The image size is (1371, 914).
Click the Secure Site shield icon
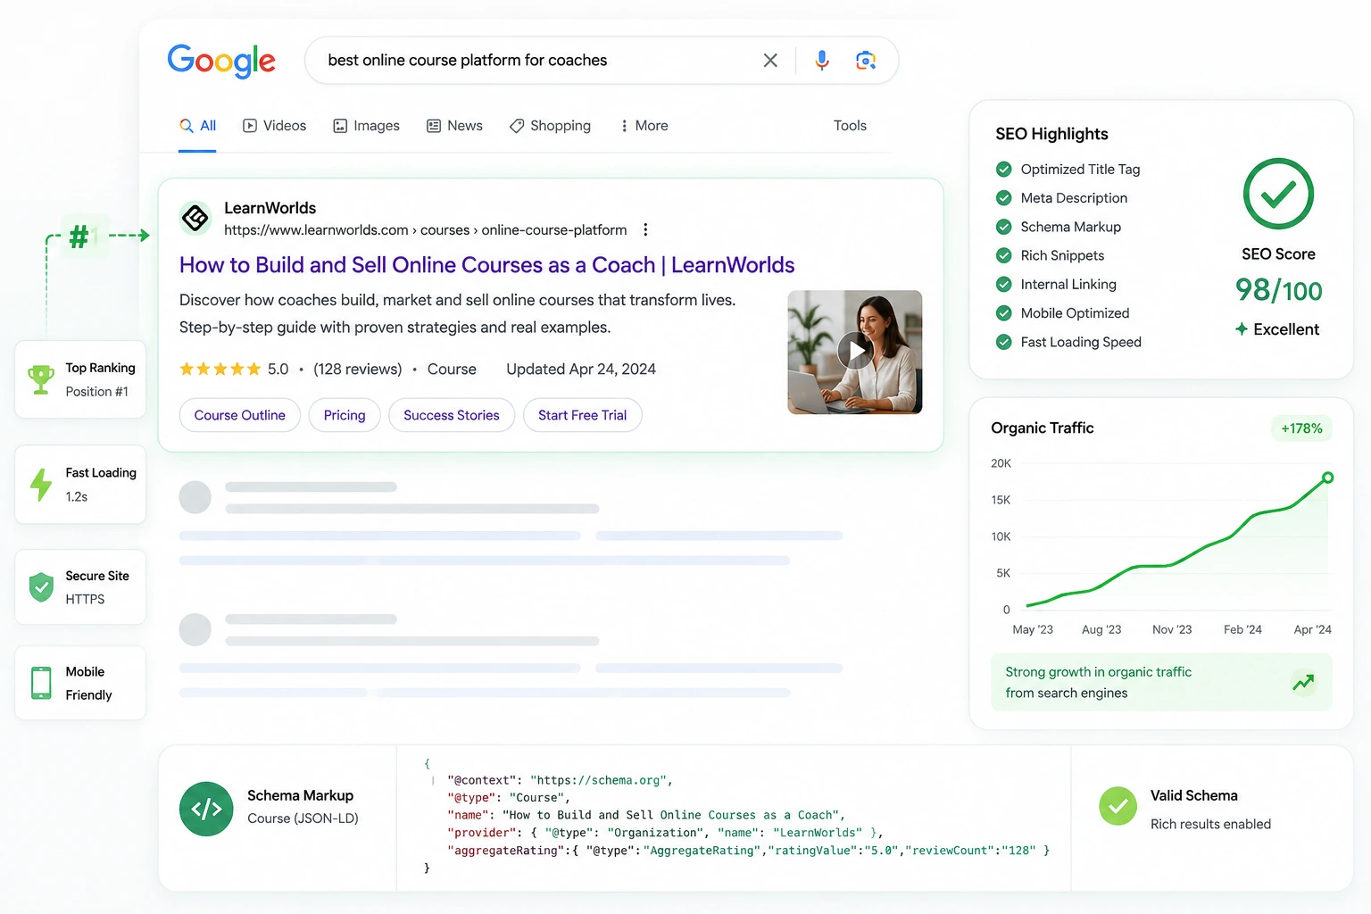(41, 587)
